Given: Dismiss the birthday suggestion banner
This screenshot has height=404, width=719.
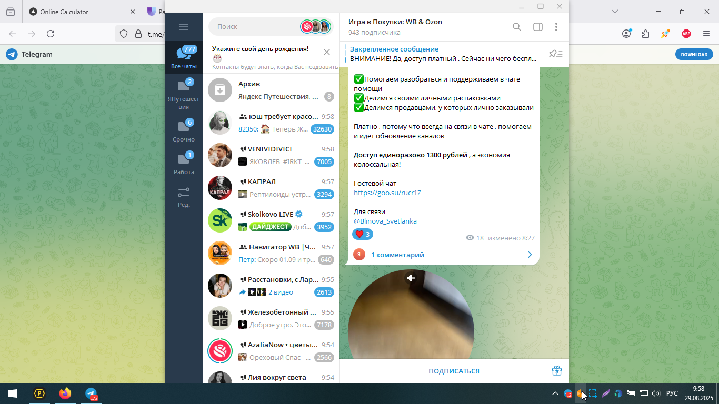Looking at the screenshot, I should pyautogui.click(x=327, y=52).
